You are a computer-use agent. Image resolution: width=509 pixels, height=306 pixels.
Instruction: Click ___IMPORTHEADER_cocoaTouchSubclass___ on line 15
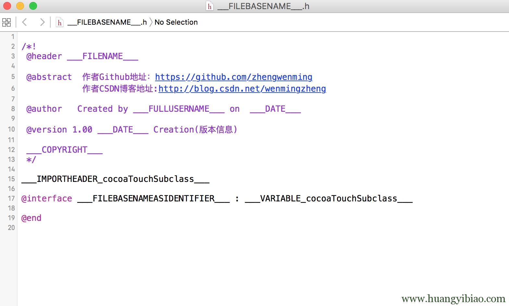[x=115, y=179]
